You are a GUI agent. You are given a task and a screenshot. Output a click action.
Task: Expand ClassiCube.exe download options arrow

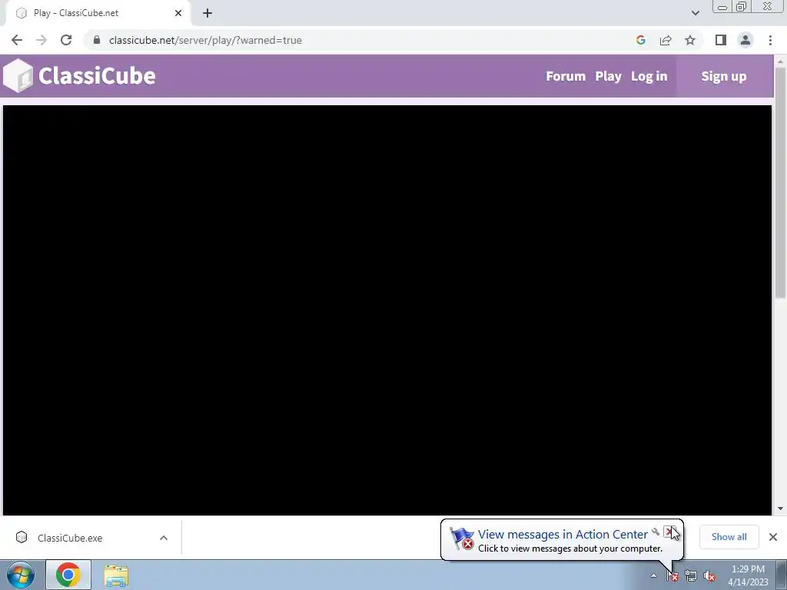coord(164,538)
